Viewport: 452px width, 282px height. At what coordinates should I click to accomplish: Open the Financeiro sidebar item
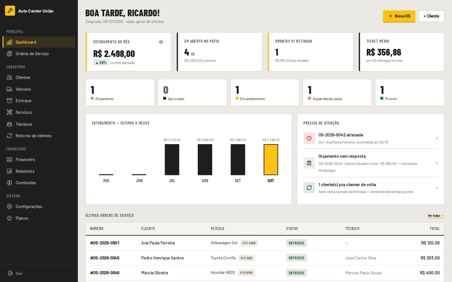[x=39, y=160]
